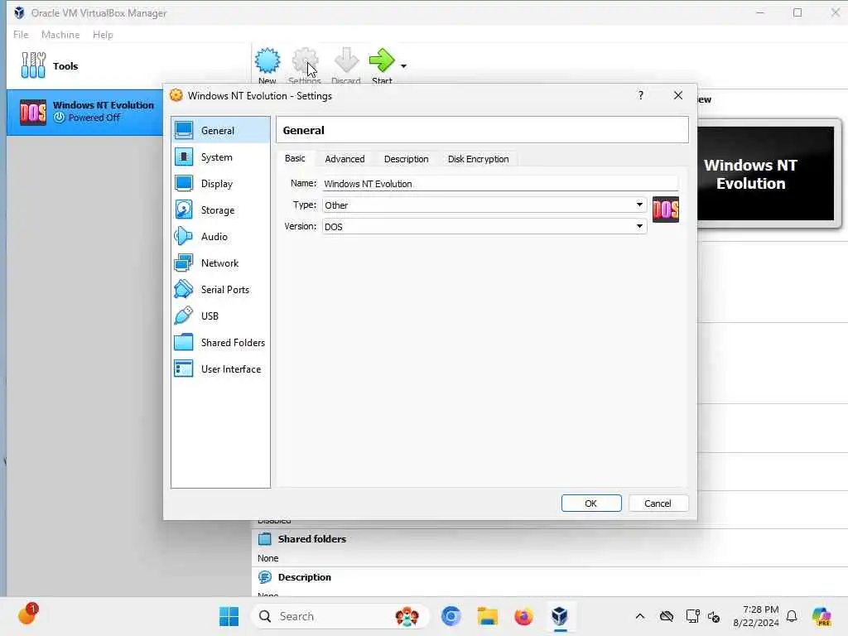Click the DOS icon beside the Type field
The height and width of the screenshot is (636, 848).
pyautogui.click(x=665, y=210)
